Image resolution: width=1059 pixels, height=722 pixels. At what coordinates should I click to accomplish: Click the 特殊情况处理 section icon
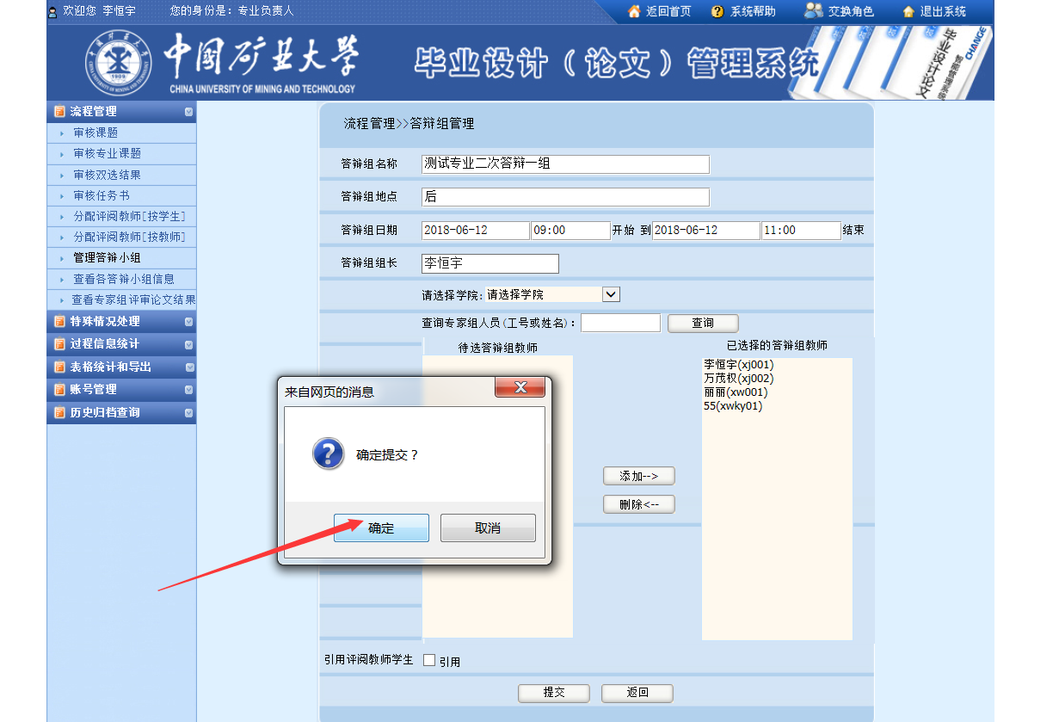59,322
